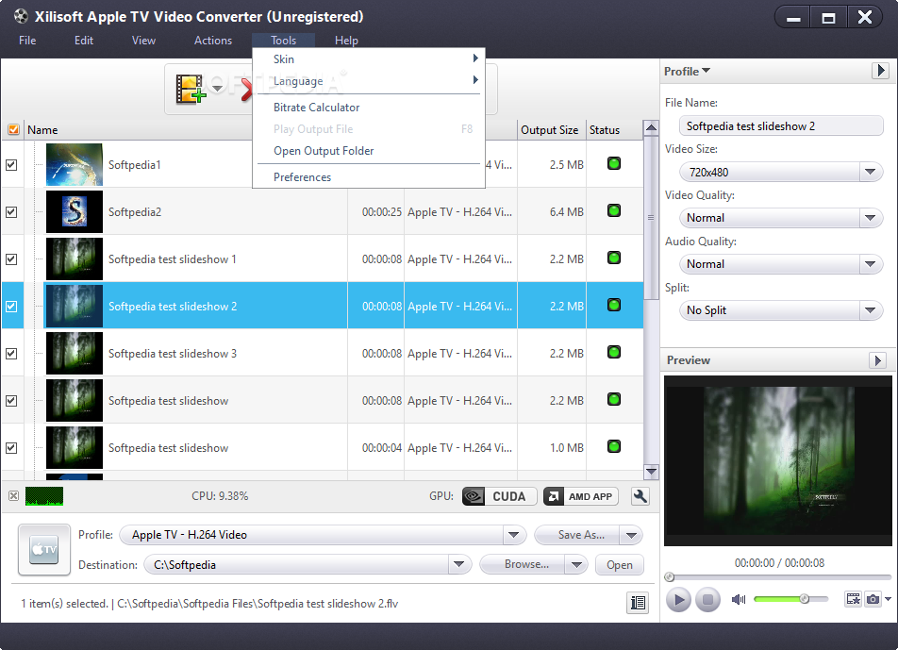Open the Actions menu
This screenshot has width=898, height=650.
[213, 41]
